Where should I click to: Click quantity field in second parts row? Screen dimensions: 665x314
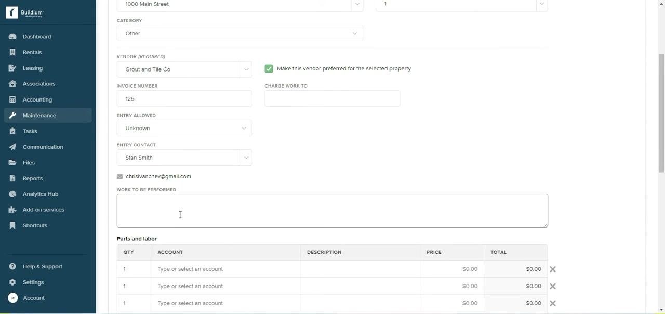tap(134, 286)
